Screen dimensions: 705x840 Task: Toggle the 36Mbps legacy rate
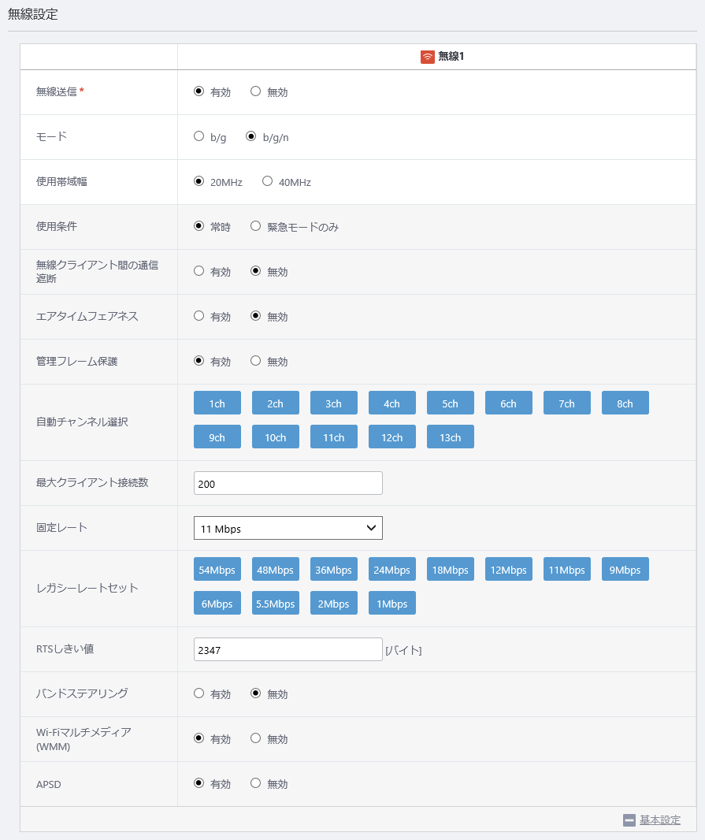[334, 569]
